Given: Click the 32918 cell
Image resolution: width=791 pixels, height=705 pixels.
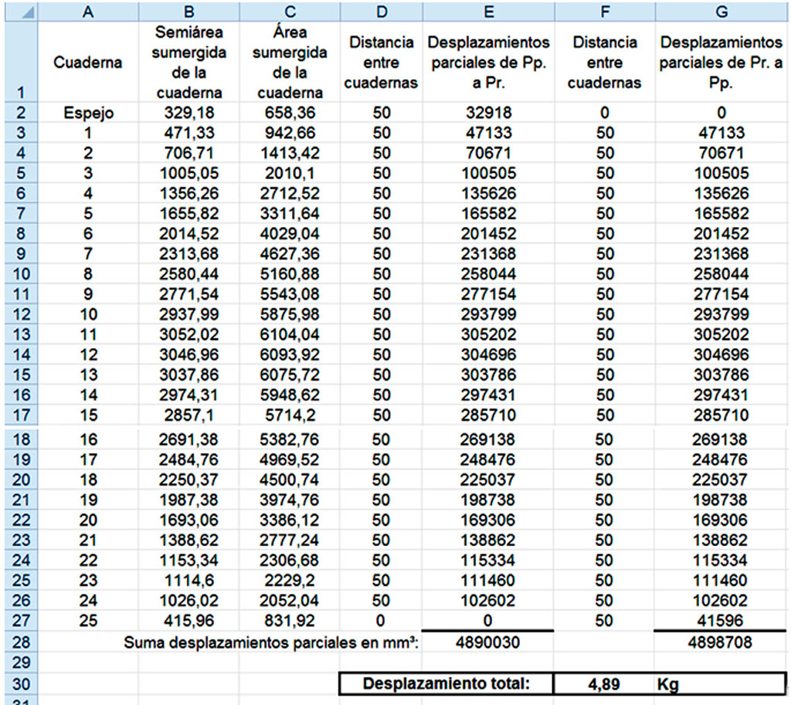Looking at the screenshot, I should (x=488, y=113).
